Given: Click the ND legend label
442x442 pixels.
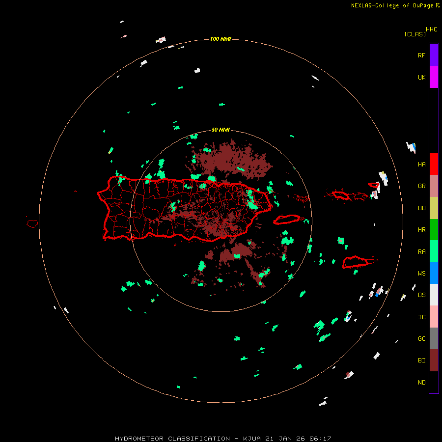Looking at the screenshot, I should (x=421, y=383).
